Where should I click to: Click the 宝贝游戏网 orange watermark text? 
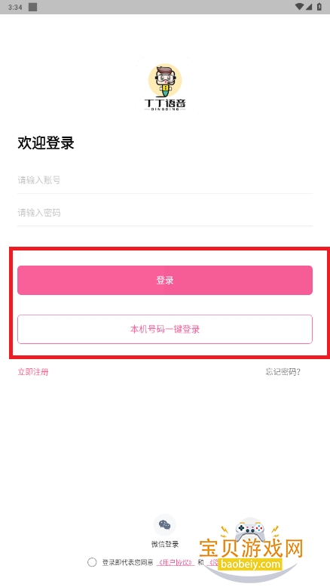[251, 549]
